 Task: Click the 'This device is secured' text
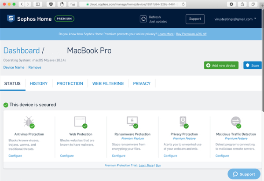point(33,105)
